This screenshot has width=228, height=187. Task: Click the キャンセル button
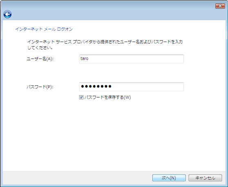[x=205, y=178]
